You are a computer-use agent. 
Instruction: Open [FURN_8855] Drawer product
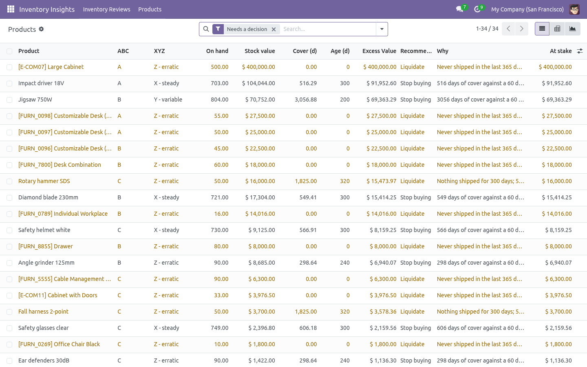[x=46, y=246]
